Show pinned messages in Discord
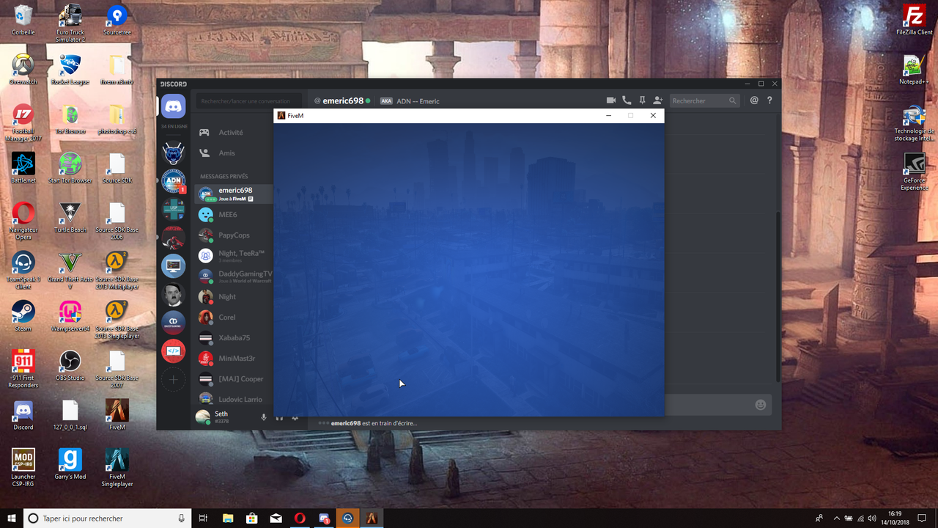Screen dimensions: 938x528 coord(642,100)
